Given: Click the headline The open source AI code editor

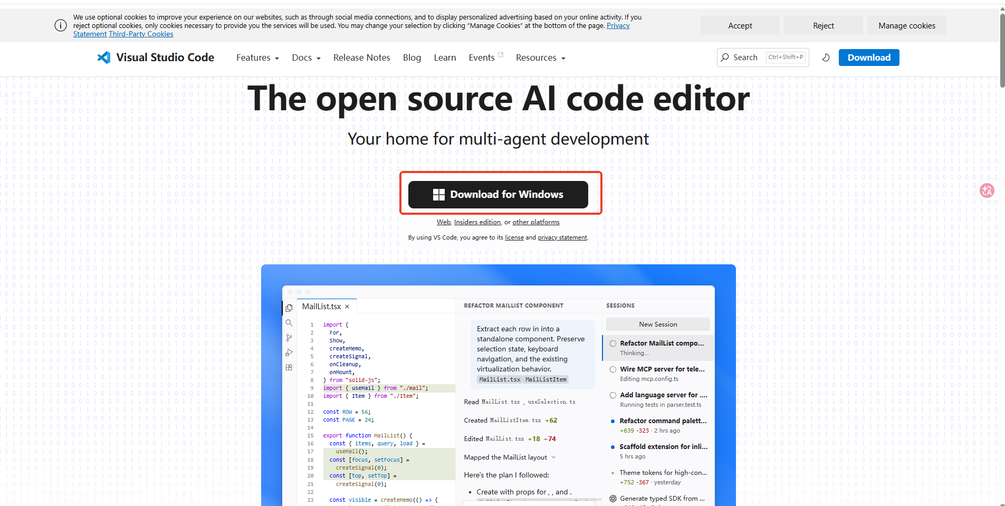Looking at the screenshot, I should click(499, 99).
